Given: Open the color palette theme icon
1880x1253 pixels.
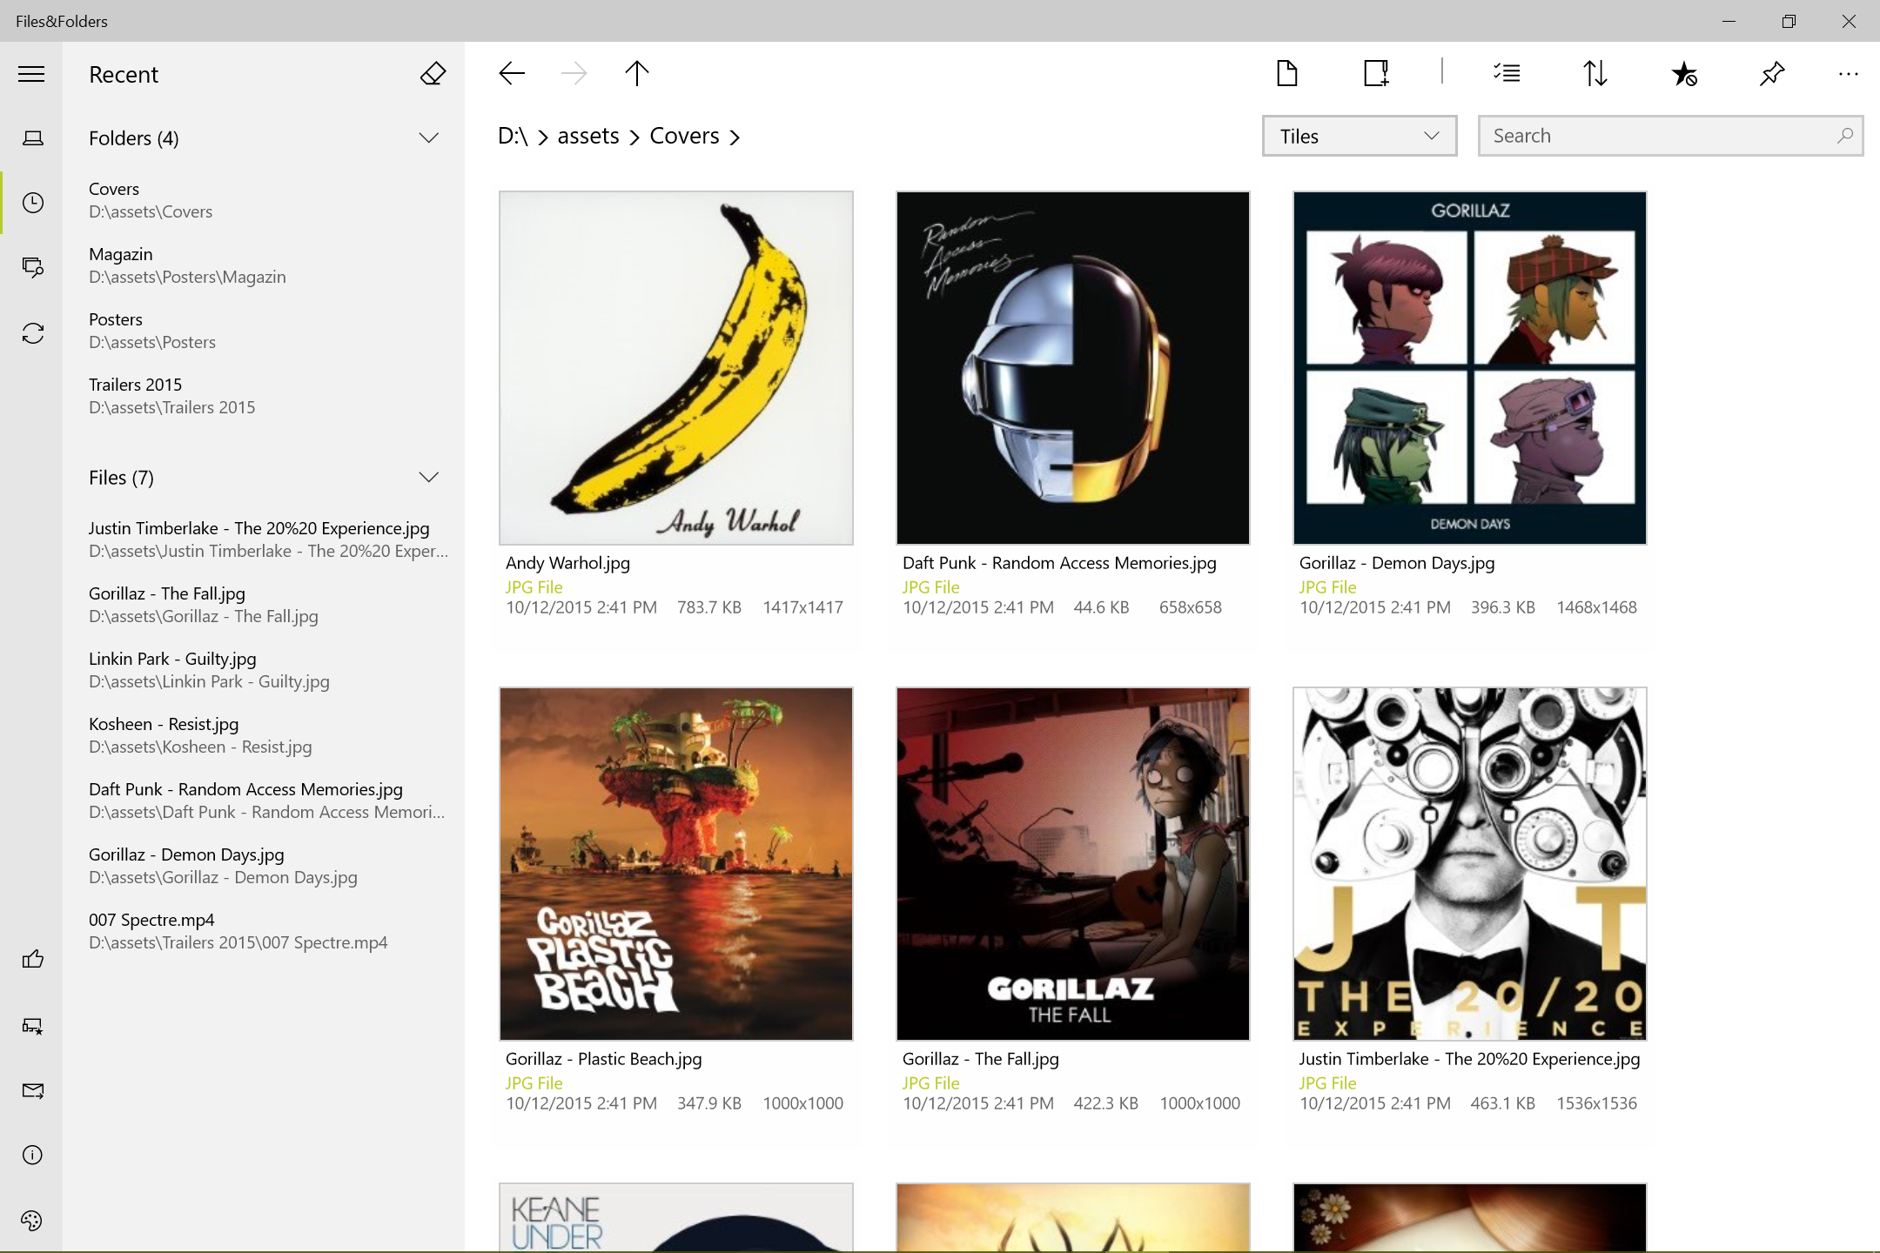Looking at the screenshot, I should point(32,1221).
